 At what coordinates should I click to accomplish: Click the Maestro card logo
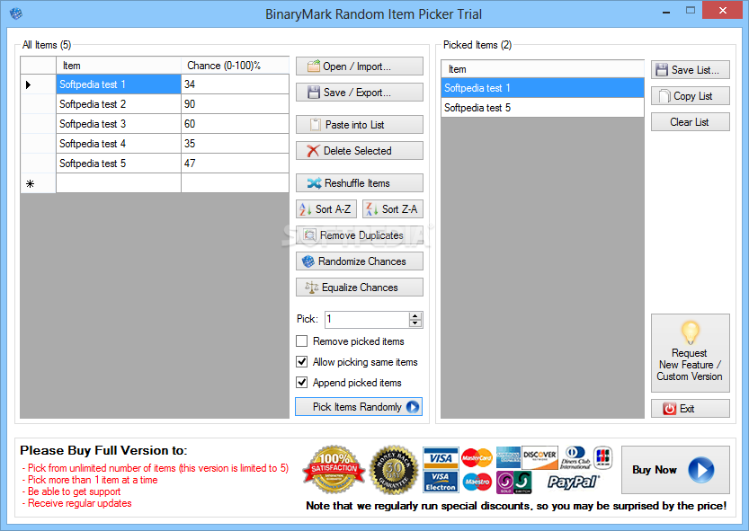(477, 482)
